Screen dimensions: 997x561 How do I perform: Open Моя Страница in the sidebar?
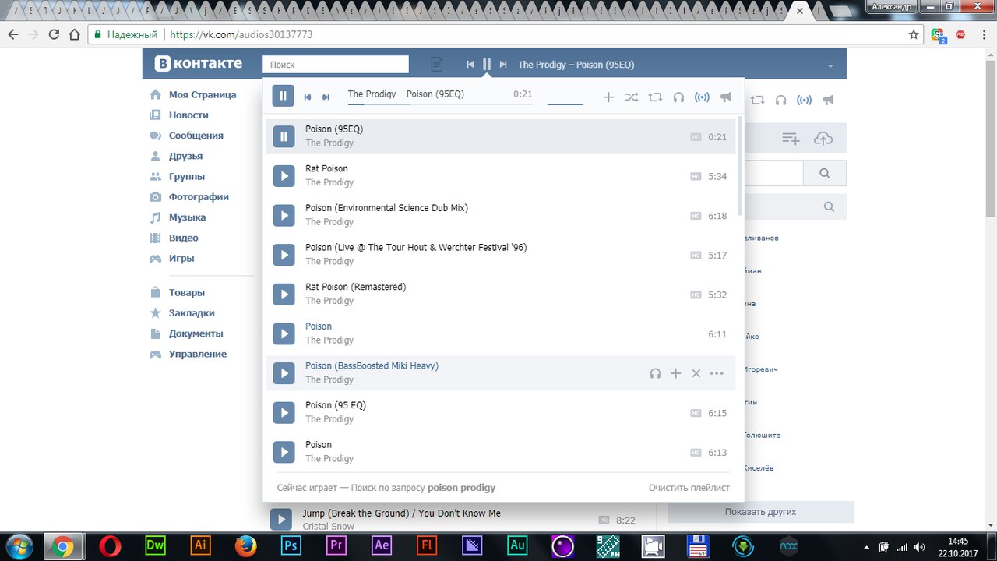pos(203,94)
